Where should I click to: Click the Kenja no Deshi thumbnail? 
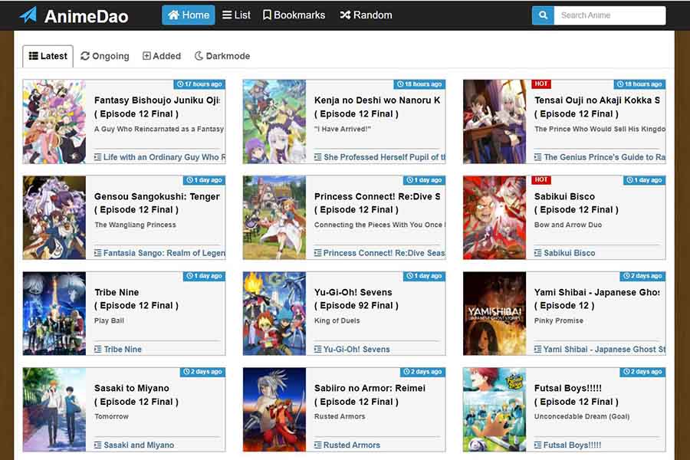click(274, 121)
